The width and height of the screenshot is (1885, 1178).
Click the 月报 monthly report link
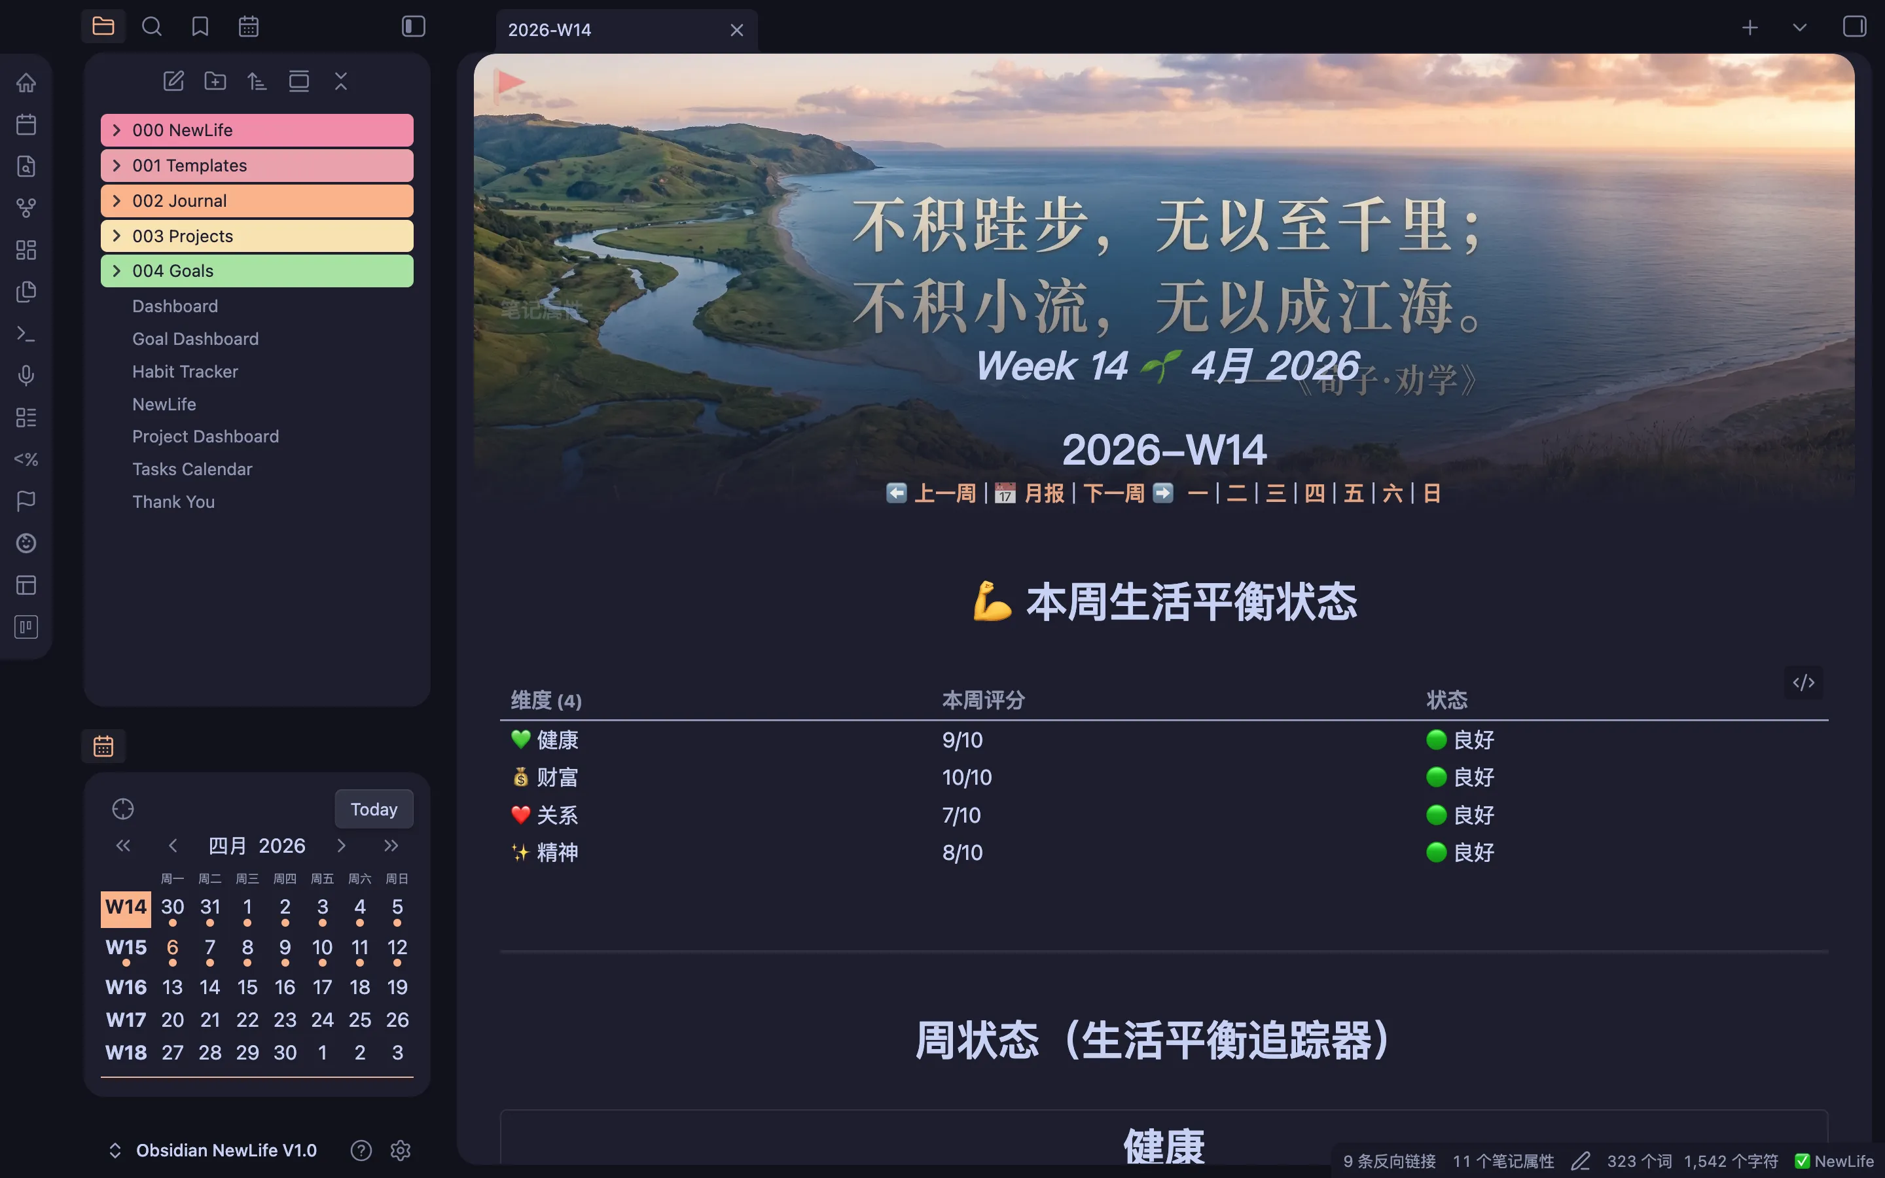tap(1044, 493)
